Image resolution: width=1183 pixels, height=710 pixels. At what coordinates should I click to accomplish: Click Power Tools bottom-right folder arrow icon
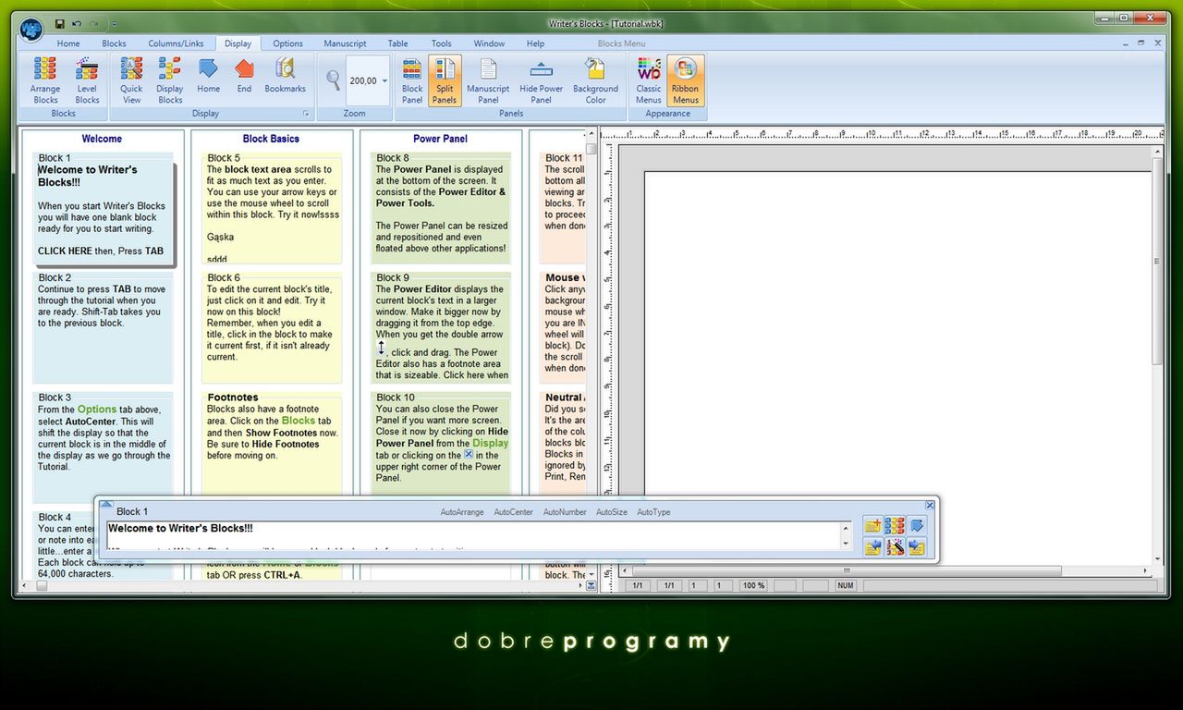click(916, 547)
